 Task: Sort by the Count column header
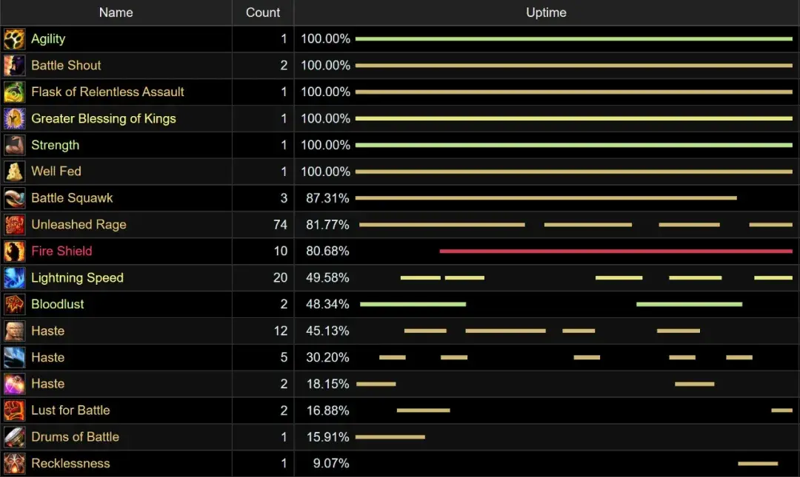[263, 13]
